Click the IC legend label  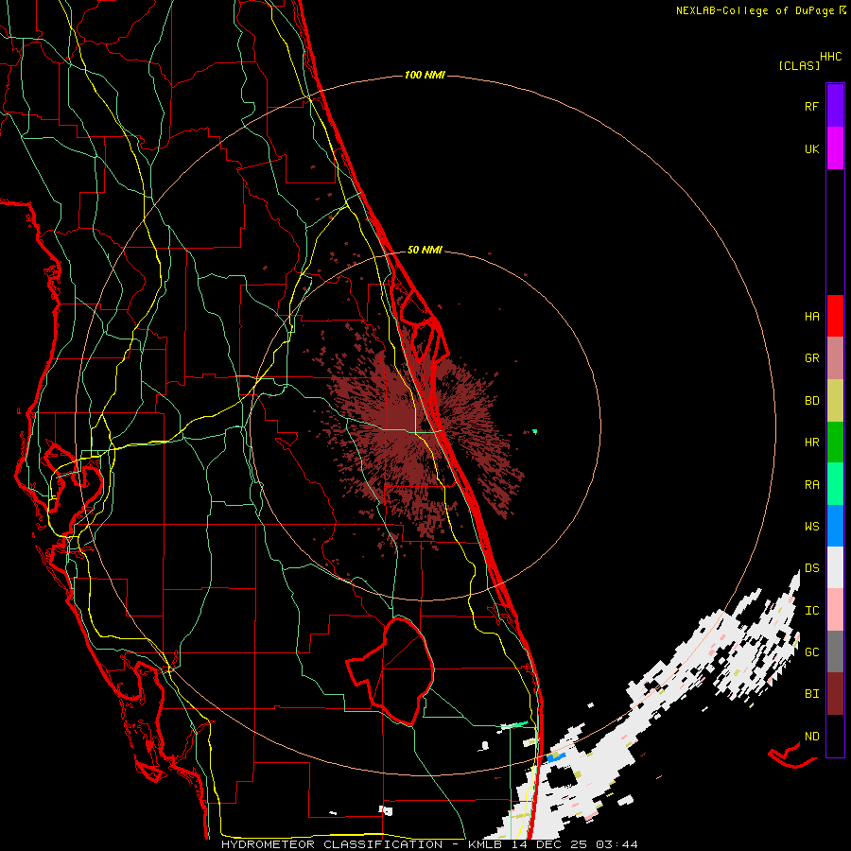coord(811,611)
